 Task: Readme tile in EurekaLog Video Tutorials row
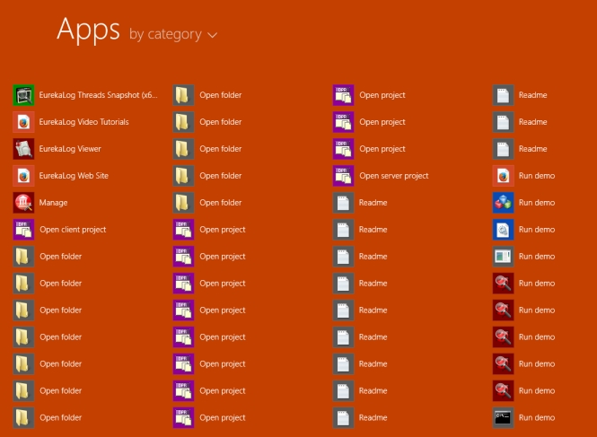point(520,122)
